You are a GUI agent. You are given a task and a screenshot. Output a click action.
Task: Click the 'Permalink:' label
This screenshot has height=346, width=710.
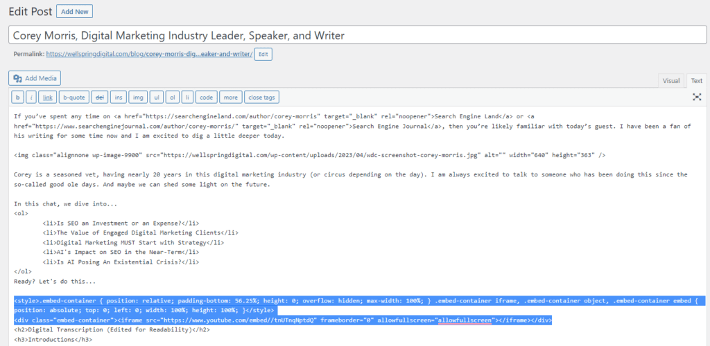click(29, 54)
